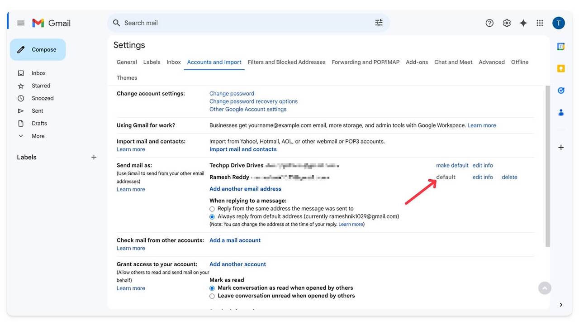Image resolution: width=579 pixels, height=326 pixels.
Task: Select Mark conversation as read option
Action: 212,288
